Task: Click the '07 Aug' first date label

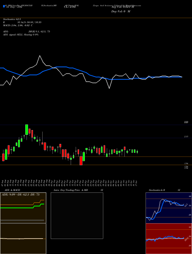Action: pos(3,183)
